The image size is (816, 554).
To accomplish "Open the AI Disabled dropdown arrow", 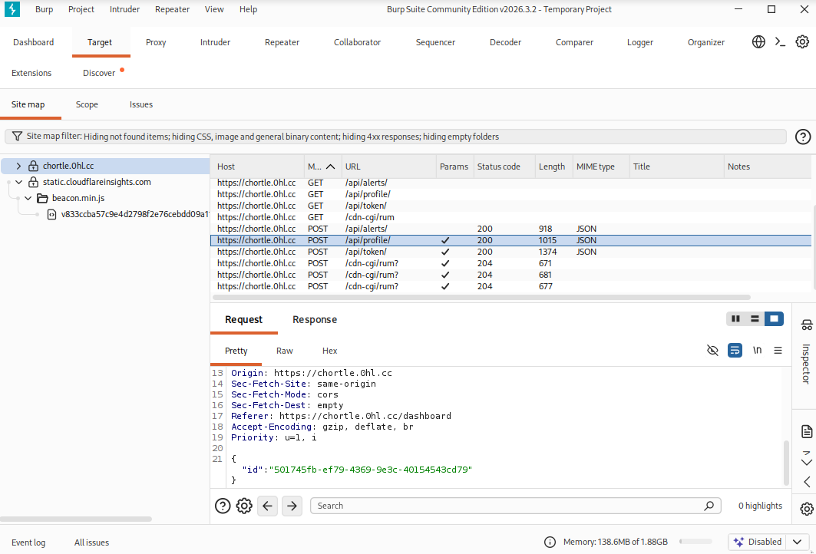I will pos(797,542).
